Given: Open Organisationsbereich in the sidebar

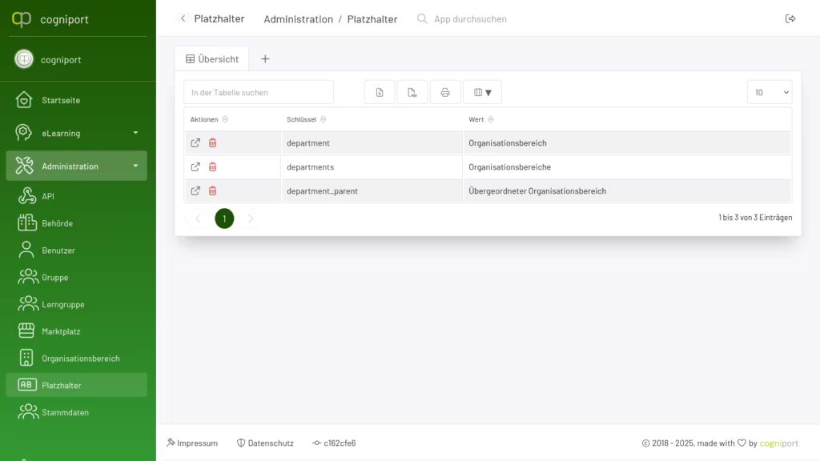Looking at the screenshot, I should tap(80, 359).
